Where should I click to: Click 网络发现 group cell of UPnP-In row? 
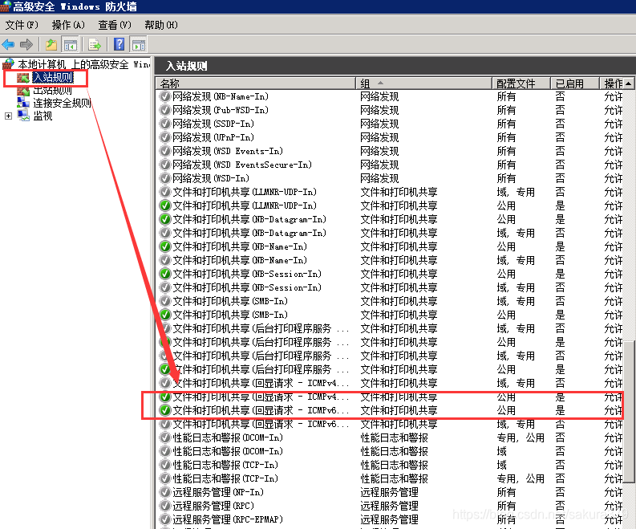379,137
